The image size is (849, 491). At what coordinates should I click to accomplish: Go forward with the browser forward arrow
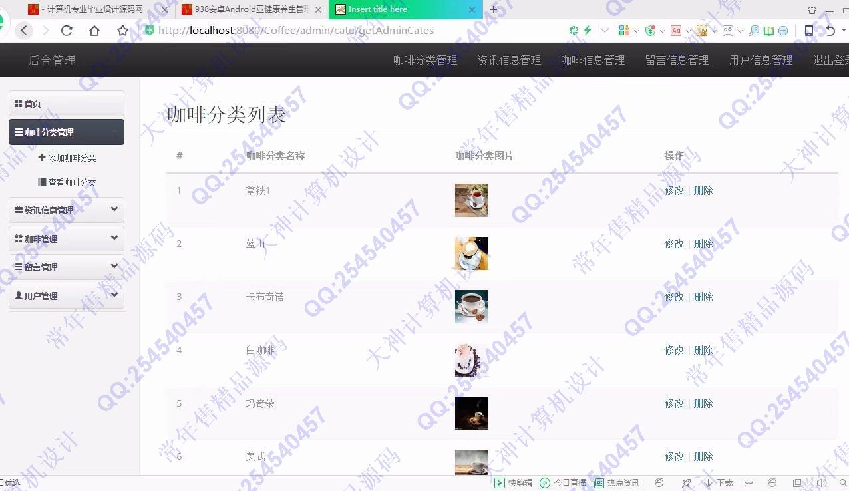(46, 31)
